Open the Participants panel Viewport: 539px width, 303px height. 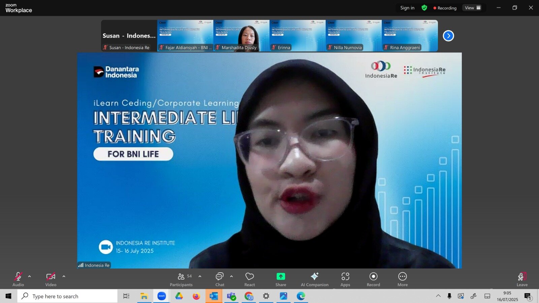[x=181, y=279]
